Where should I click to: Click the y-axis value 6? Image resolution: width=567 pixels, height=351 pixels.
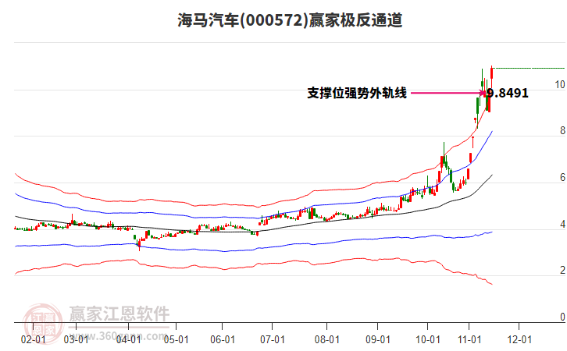[x=562, y=177]
